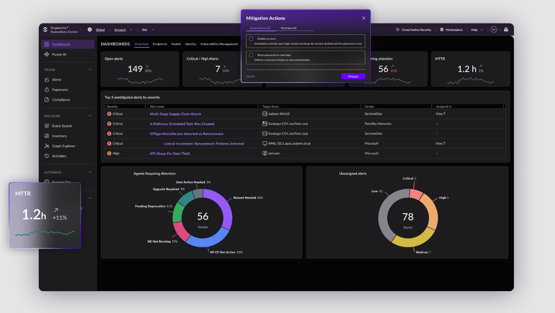
Task: Click the Marketplace icon in header
Action: (442, 30)
